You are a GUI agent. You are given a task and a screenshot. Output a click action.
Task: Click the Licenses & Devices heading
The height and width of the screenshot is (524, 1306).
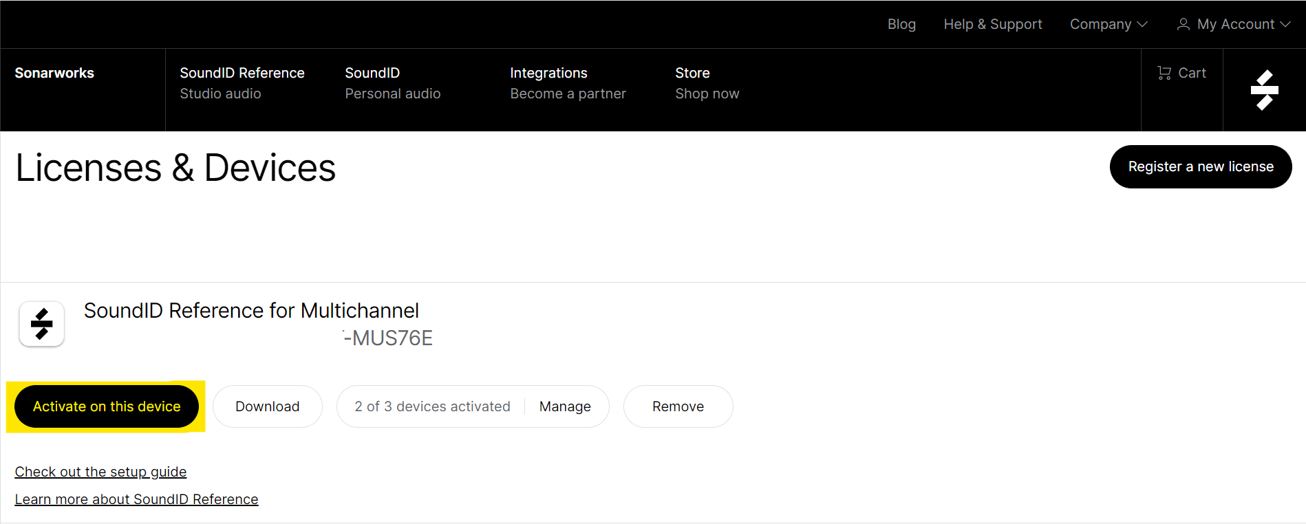[x=175, y=168]
